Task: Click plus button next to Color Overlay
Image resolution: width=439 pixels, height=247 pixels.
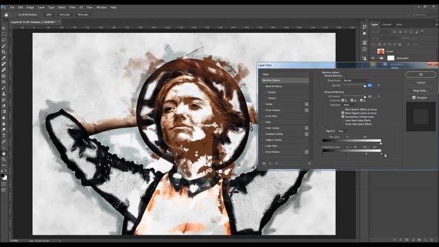Action: 307,128
